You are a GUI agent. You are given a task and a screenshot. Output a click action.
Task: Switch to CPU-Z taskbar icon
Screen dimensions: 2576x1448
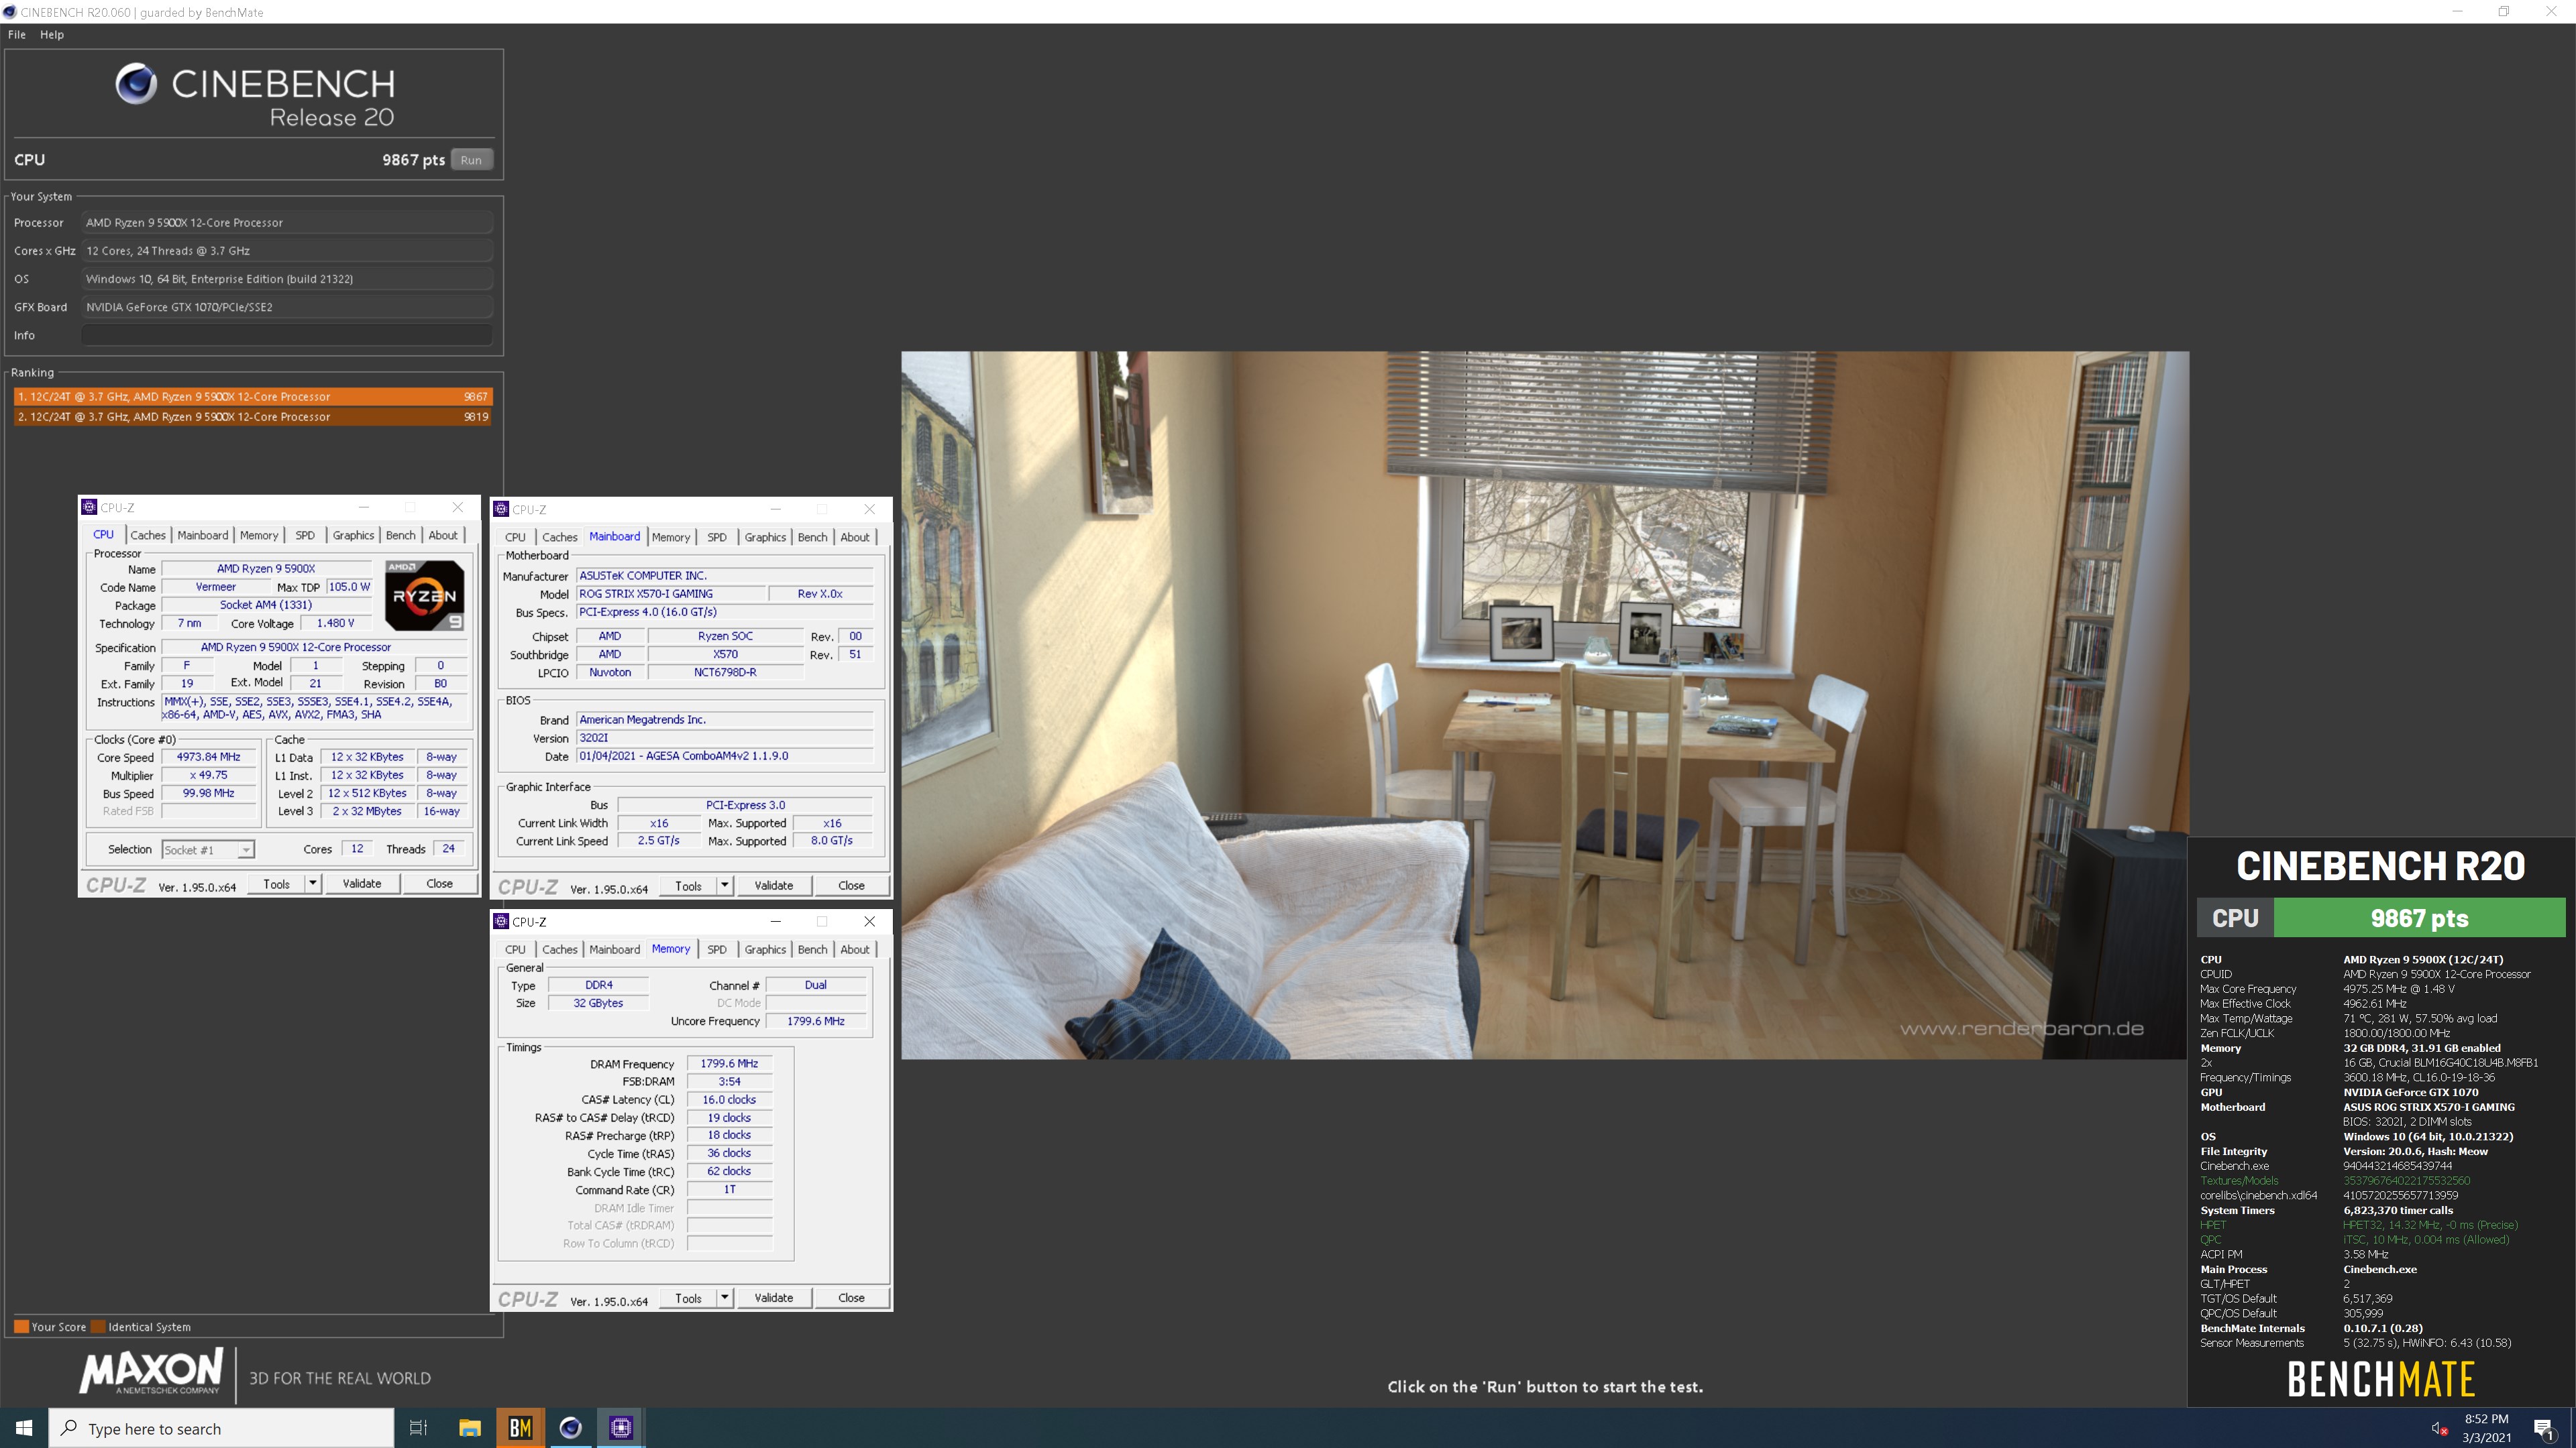pyautogui.click(x=621, y=1428)
